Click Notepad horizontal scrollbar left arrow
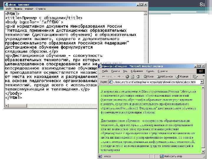Image resolution: width=212 pixels, height=159 pixels. (x=7, y=105)
